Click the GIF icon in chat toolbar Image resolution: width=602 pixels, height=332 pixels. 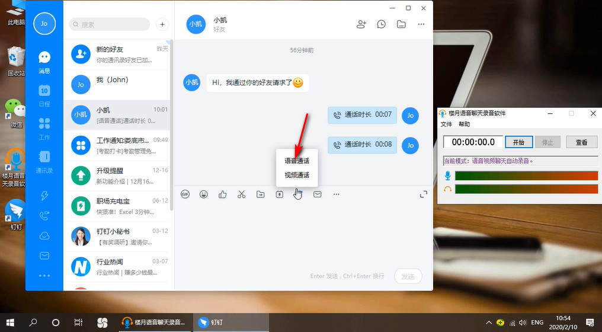(185, 194)
